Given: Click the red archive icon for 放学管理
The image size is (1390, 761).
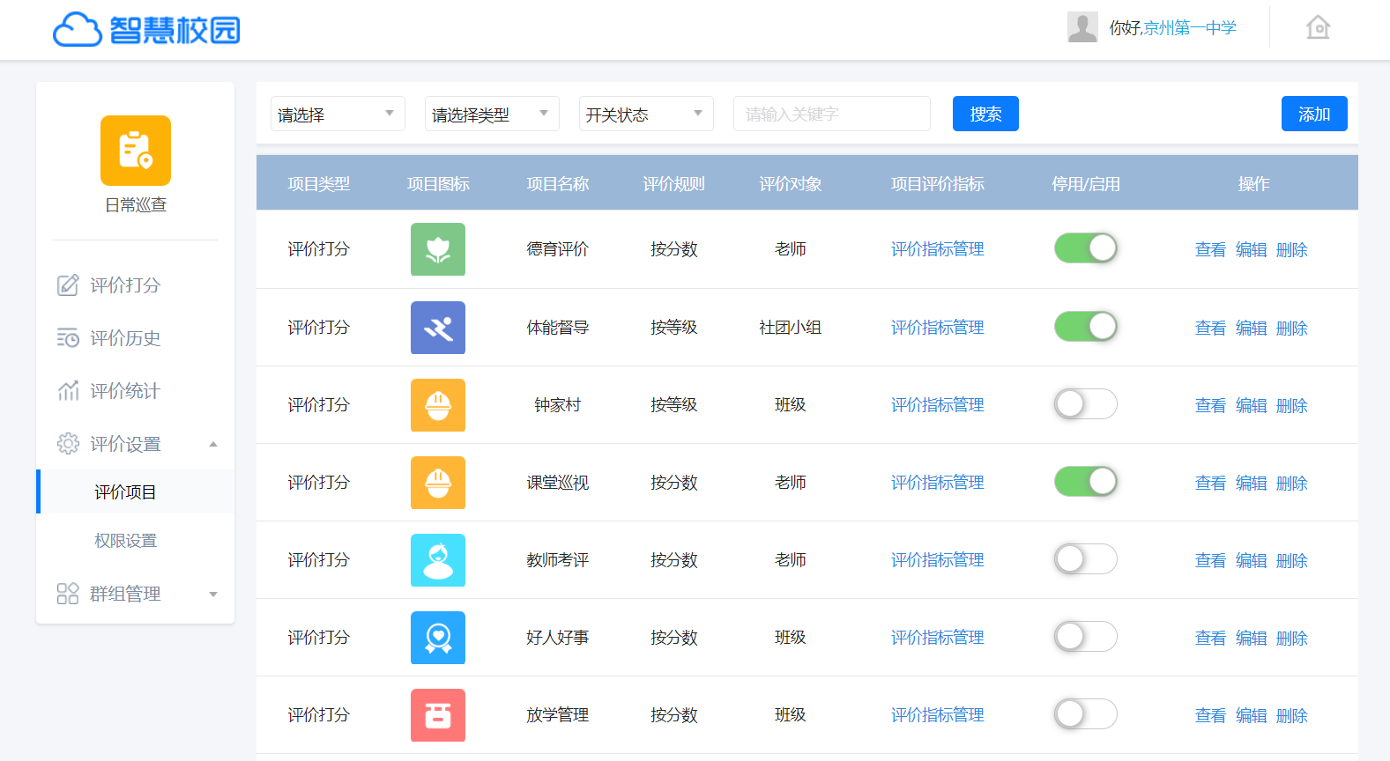Looking at the screenshot, I should 438,715.
